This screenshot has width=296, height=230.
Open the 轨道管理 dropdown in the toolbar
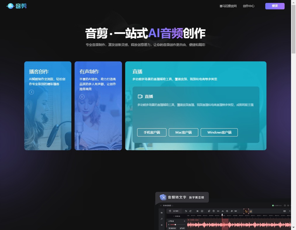pyautogui.click(x=177, y=211)
